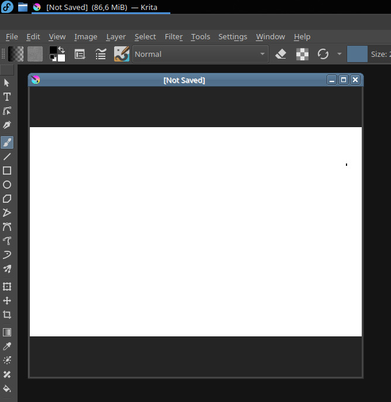This screenshot has width=391, height=402.
Task: Click the Fill Gradients button
Action: (x=16, y=54)
